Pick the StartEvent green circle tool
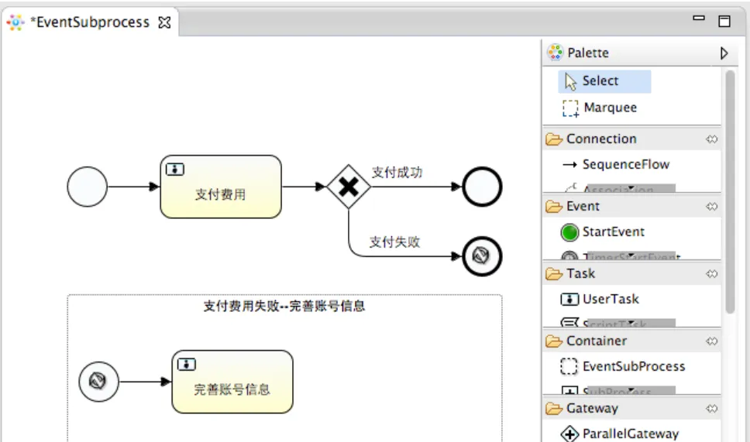 pyautogui.click(x=603, y=232)
